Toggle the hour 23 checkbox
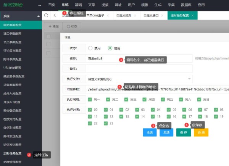 106,124
